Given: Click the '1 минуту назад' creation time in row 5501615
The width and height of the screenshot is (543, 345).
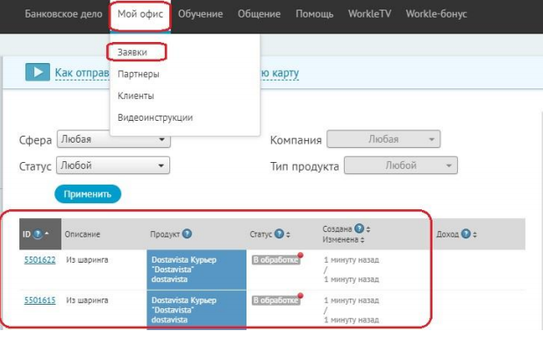Looking at the screenshot, I should (x=352, y=300).
